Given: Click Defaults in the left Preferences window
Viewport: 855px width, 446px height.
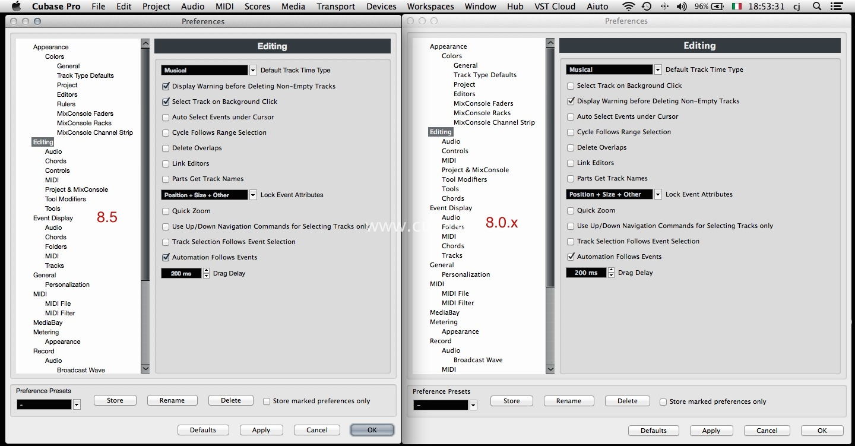Looking at the screenshot, I should (x=203, y=430).
